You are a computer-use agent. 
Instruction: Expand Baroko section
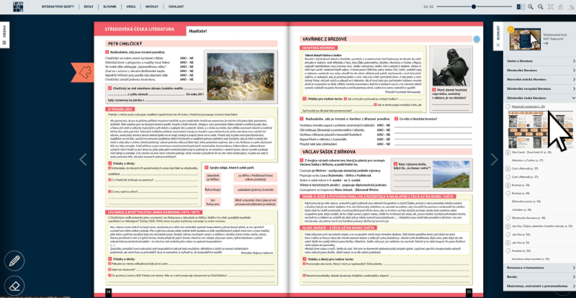539,276
